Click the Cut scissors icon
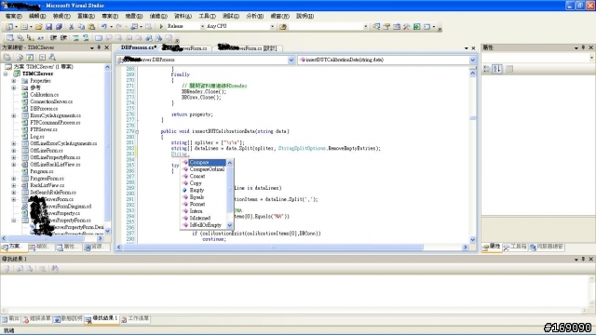 pos(71,27)
